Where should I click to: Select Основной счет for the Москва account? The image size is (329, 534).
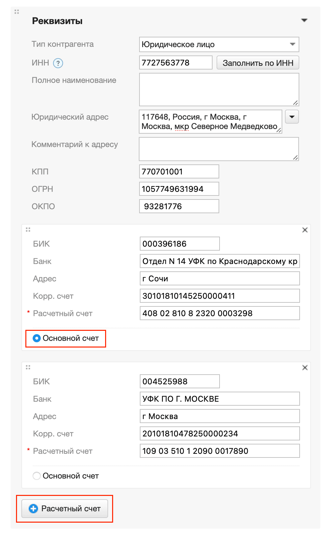[x=37, y=476]
